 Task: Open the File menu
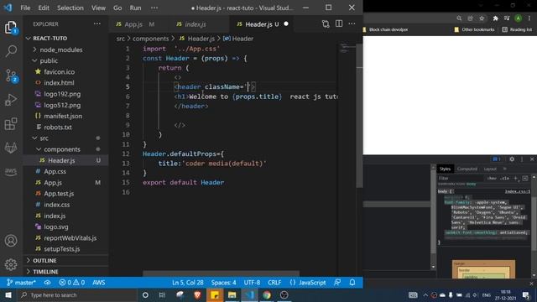25,8
